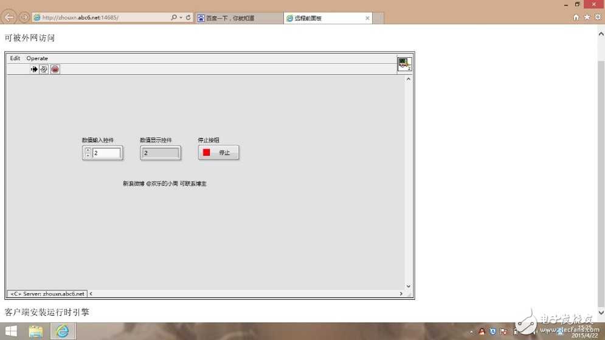
Task: Click the search magnifier in address bar
Action: pos(174,18)
